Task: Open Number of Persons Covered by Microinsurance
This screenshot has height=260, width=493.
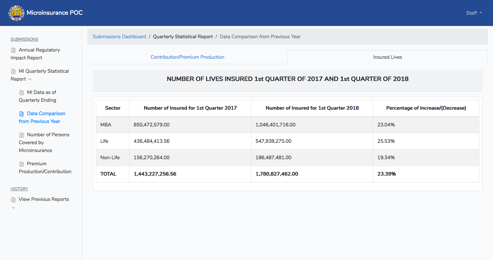Action: point(44,142)
